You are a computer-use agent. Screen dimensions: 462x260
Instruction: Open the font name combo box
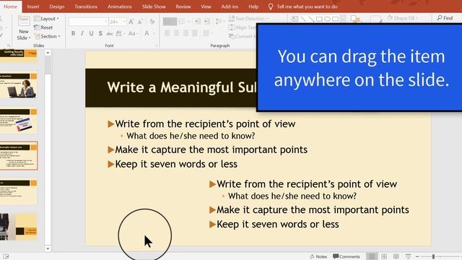[x=88, y=22]
